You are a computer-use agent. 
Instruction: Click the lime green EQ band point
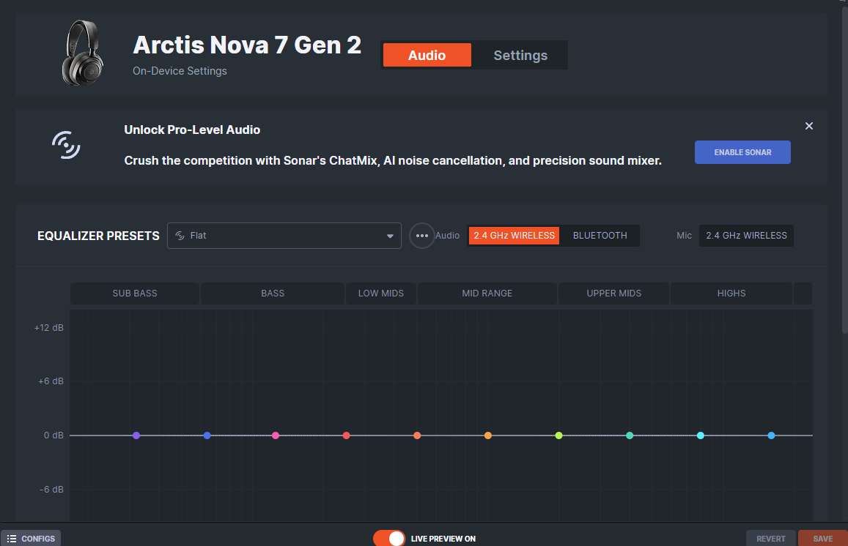click(x=558, y=435)
